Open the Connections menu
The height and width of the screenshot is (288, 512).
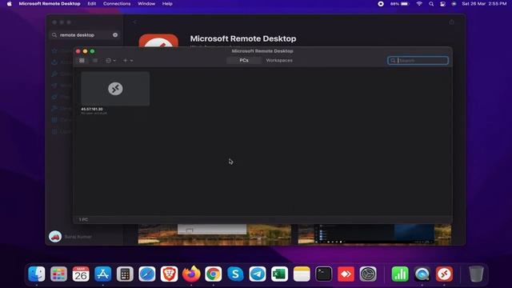coord(117,3)
